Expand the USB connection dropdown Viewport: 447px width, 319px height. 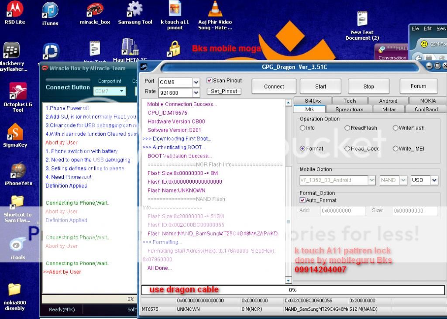pos(434,180)
